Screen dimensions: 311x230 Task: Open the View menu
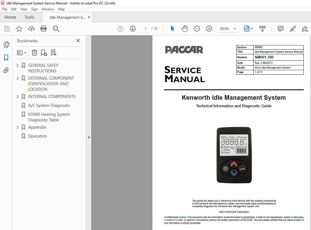pyautogui.click(x=24, y=9)
